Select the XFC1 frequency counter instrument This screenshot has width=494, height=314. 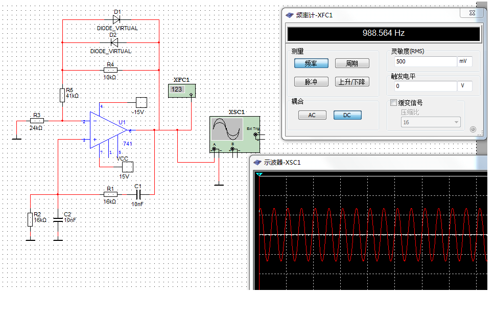pyautogui.click(x=182, y=91)
